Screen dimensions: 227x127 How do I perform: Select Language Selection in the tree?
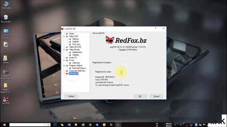point(77,71)
